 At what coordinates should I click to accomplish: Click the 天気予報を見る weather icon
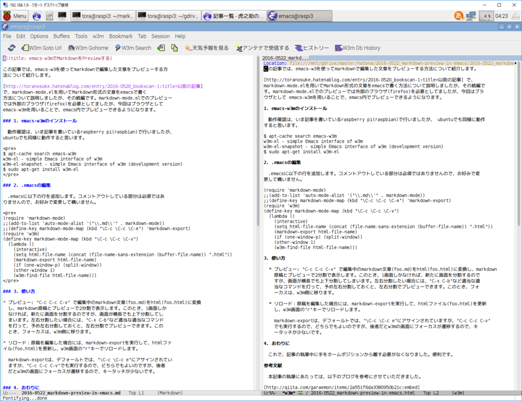[x=204, y=48]
